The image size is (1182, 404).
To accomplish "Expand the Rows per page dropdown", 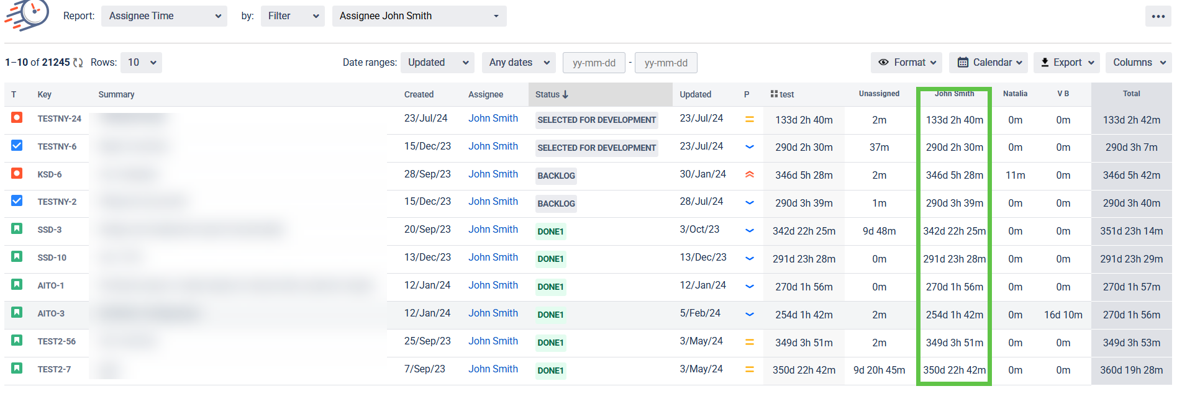I will click(x=141, y=63).
